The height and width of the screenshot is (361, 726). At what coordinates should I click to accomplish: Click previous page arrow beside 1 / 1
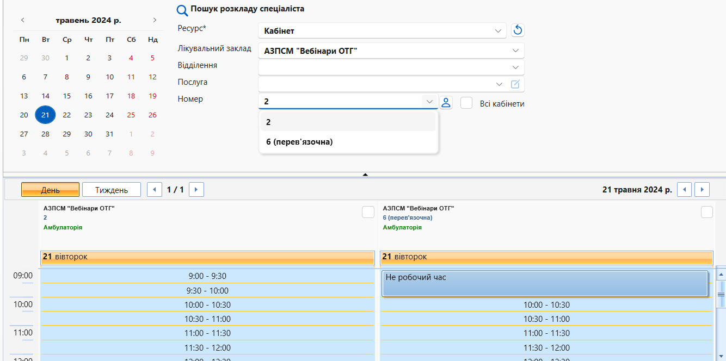(155, 189)
